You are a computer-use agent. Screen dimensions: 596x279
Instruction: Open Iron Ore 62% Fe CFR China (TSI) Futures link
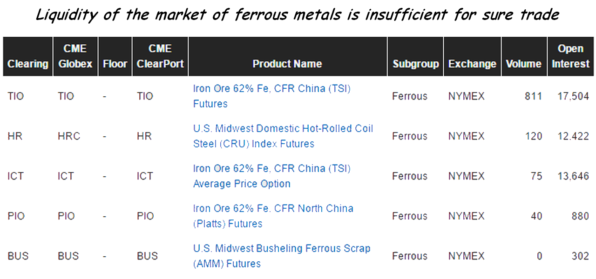(x=272, y=96)
